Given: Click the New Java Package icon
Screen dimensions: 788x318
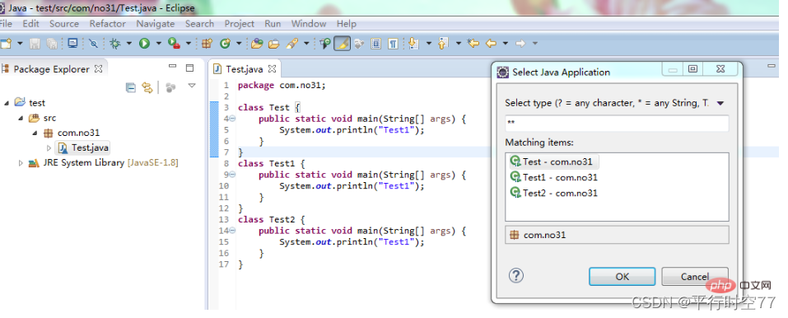Looking at the screenshot, I should pyautogui.click(x=206, y=44).
